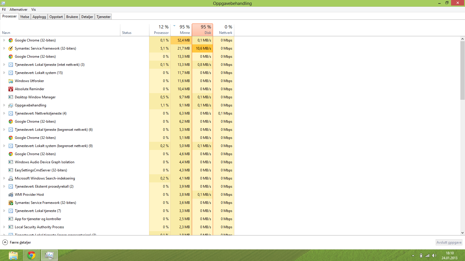Open the Fil menu

click(4, 10)
